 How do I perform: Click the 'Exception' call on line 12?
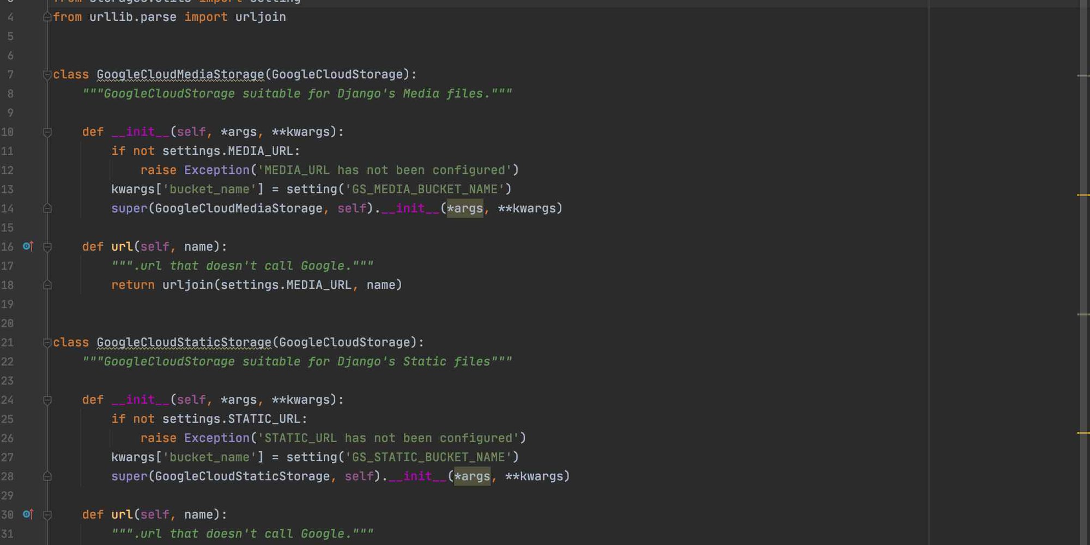tap(217, 170)
